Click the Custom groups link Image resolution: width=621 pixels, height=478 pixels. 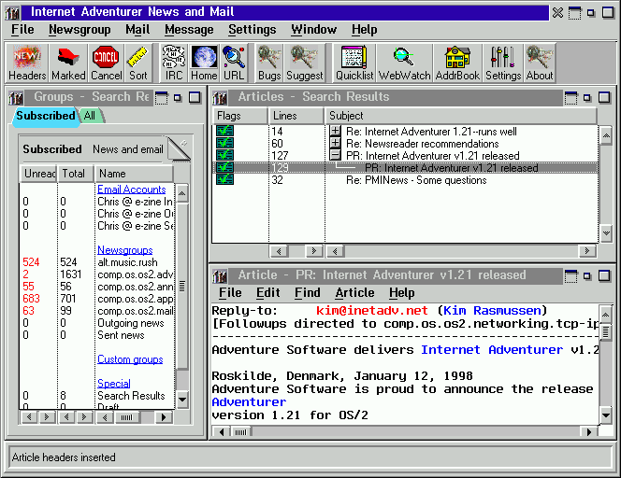coord(130,359)
